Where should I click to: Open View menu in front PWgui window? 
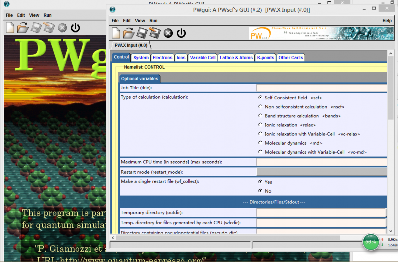point(140,21)
